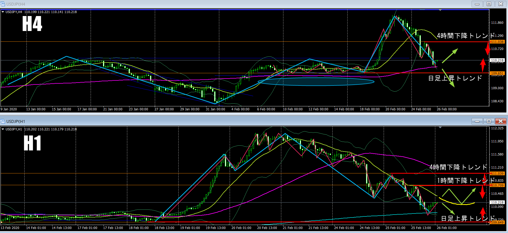Maximize the USDJPY,H4 chart window
Screen dimensions: 508x233
[489, 4]
